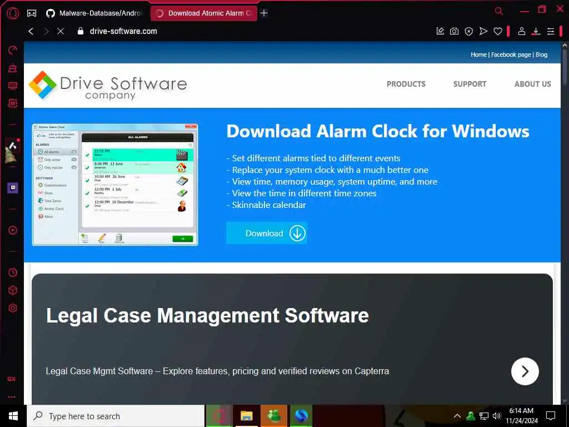The height and width of the screenshot is (427, 569).
Task: Open the Alarm Clock screenshot thumbnail
Action: pyautogui.click(x=114, y=185)
